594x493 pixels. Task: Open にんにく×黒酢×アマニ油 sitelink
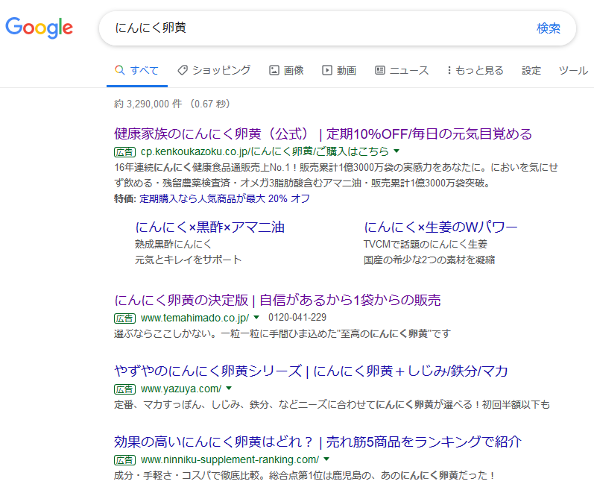pyautogui.click(x=210, y=227)
